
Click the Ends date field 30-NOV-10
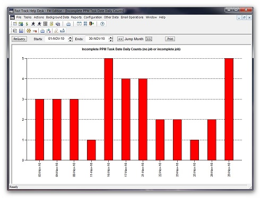click(97, 39)
